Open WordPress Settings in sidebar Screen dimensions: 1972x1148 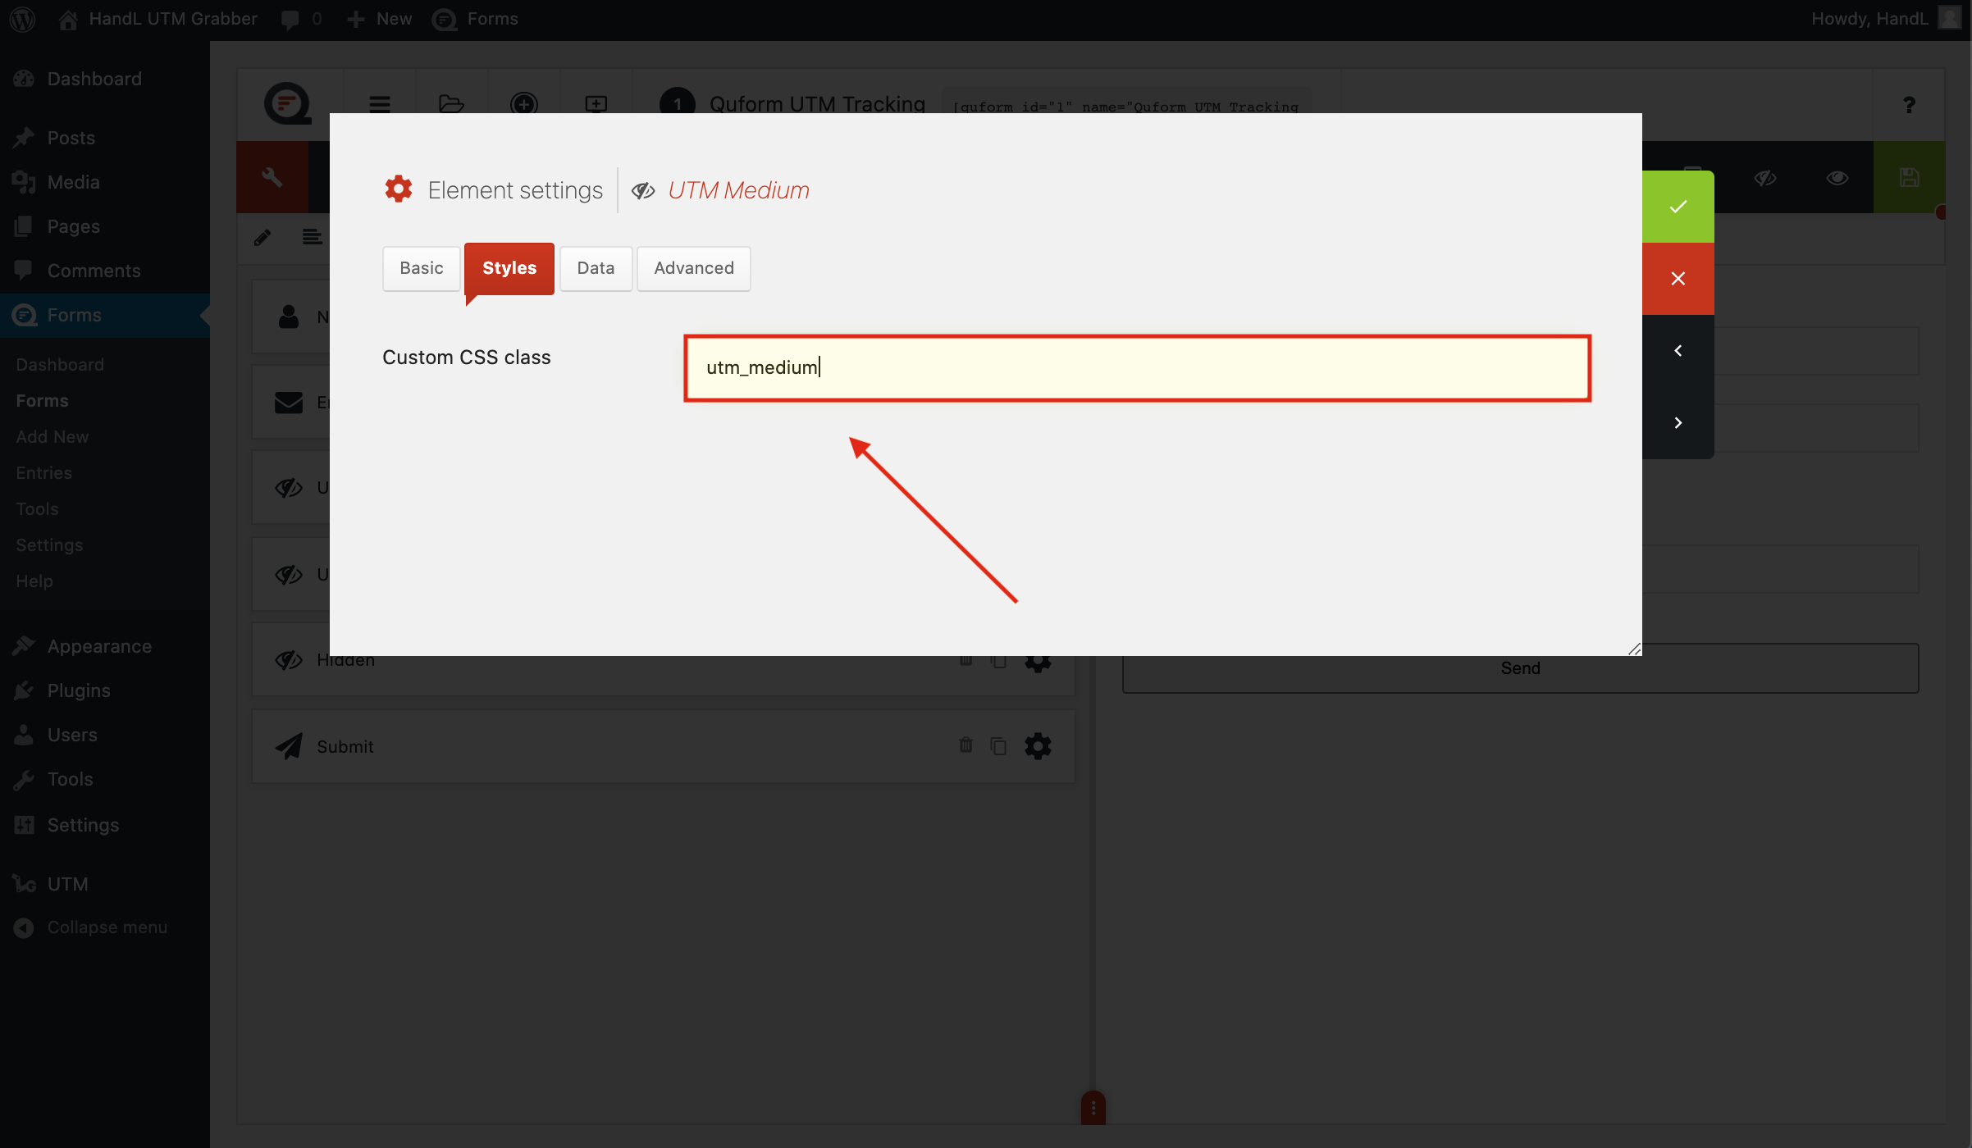(105, 825)
